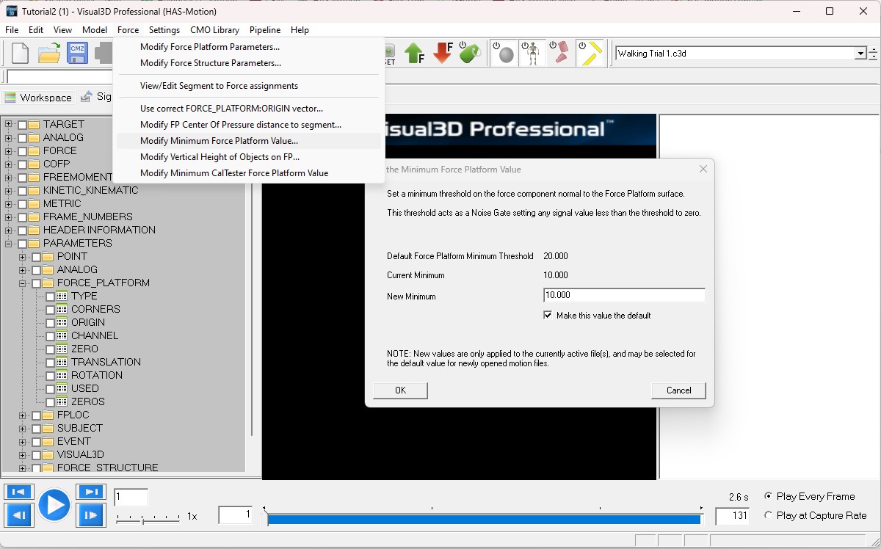The height and width of the screenshot is (549, 881).
Task: Click the CORNERS parameter grid icon
Action: (62, 309)
